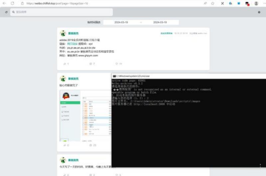Click the refresh icon left of the search box
Viewport: 266px width, 176px height.
point(6,12)
